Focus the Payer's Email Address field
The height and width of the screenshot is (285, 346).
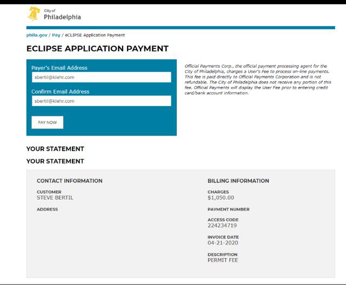[x=101, y=77]
